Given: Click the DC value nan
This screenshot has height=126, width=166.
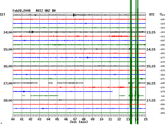Looking at the screenshot, I should [x=163, y=96].
